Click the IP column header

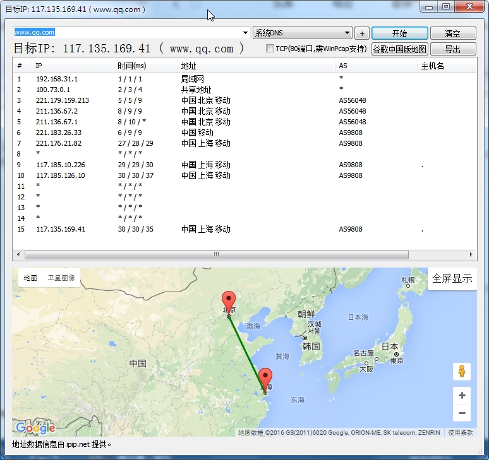pos(73,66)
